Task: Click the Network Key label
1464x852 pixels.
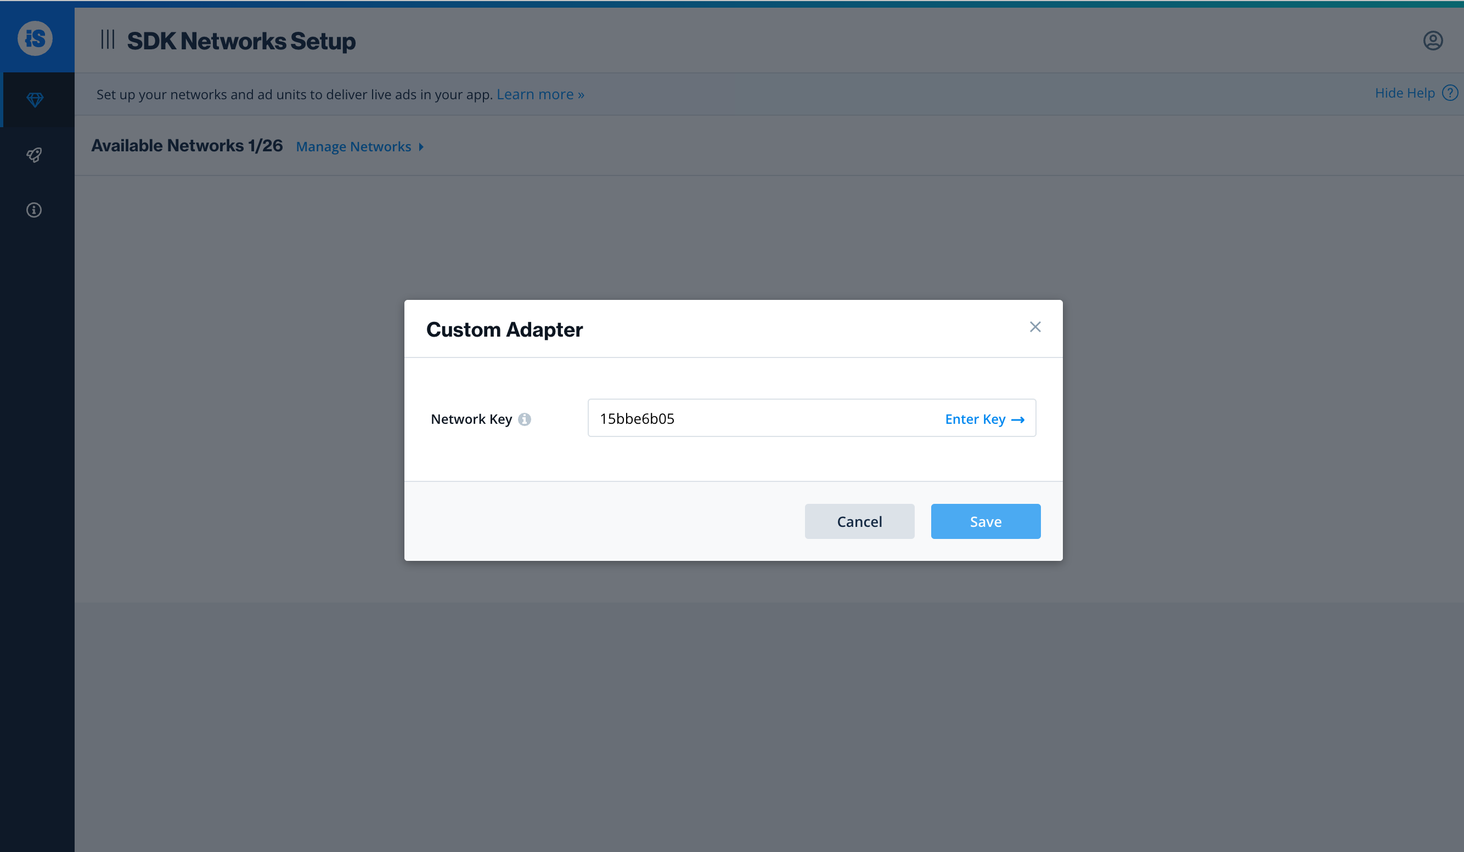Action: (471, 419)
